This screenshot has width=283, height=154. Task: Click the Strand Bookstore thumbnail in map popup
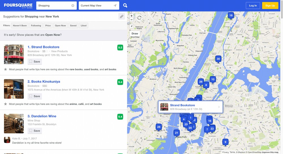point(164,107)
